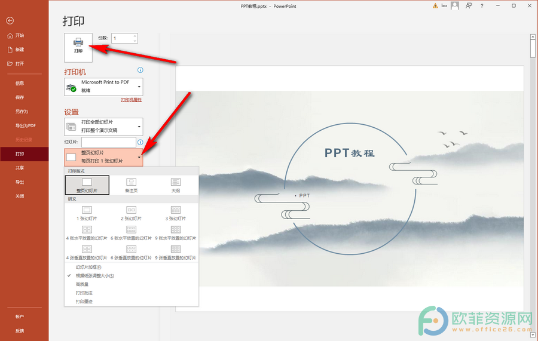Viewport: 538px width, 341px height.
Task: Click the vertical scrollbar thumb in preview
Action: [533, 48]
